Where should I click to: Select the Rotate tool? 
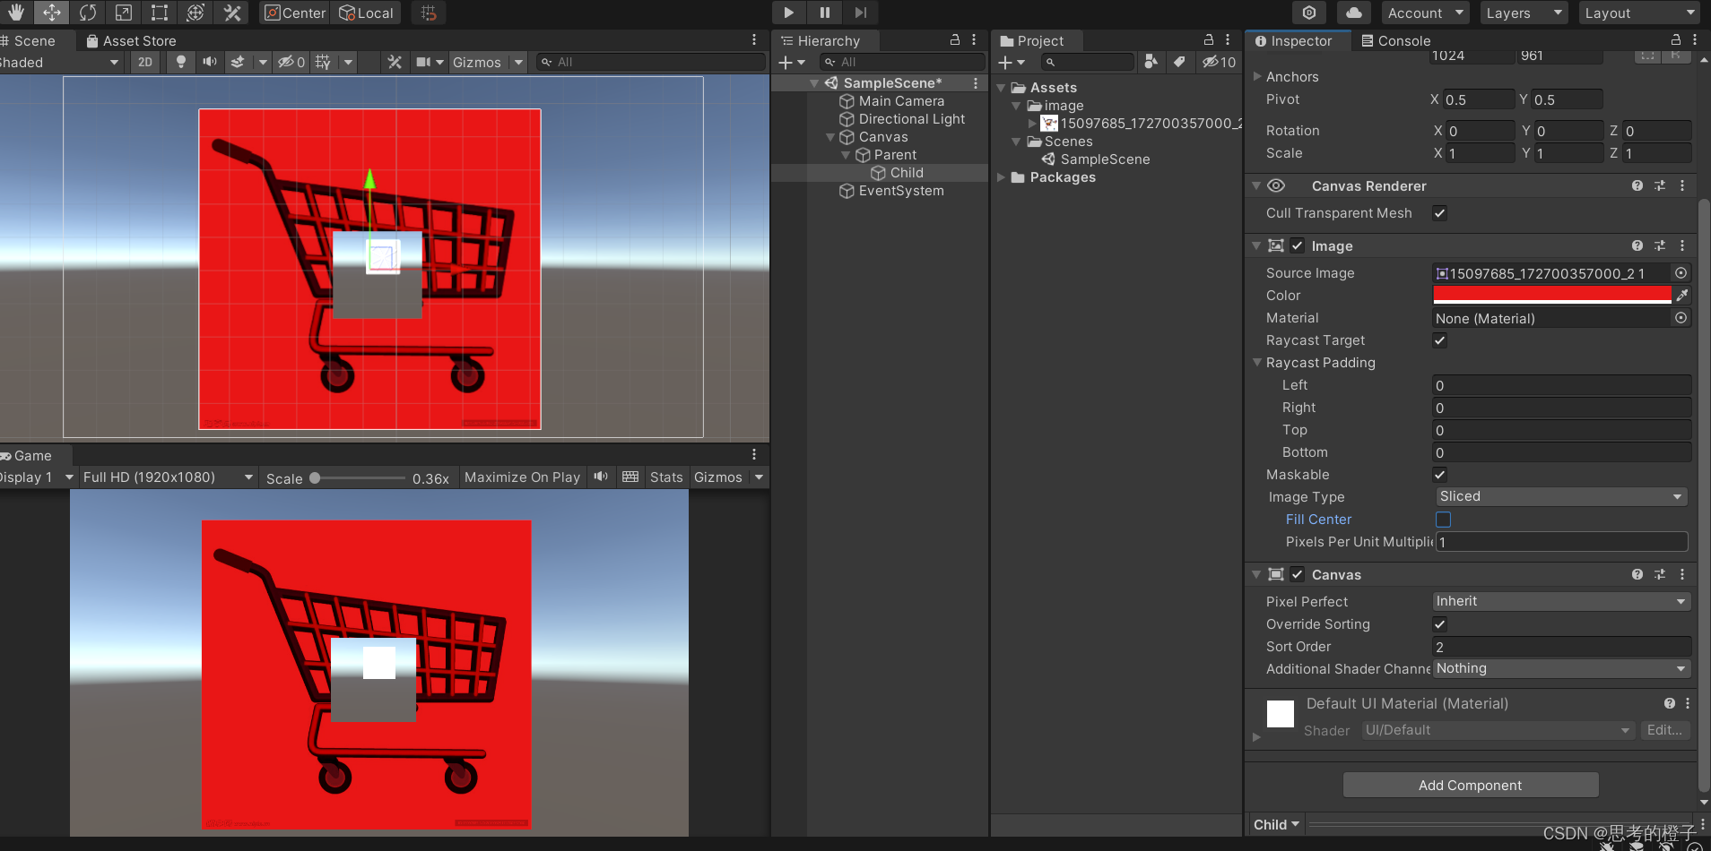click(x=88, y=13)
